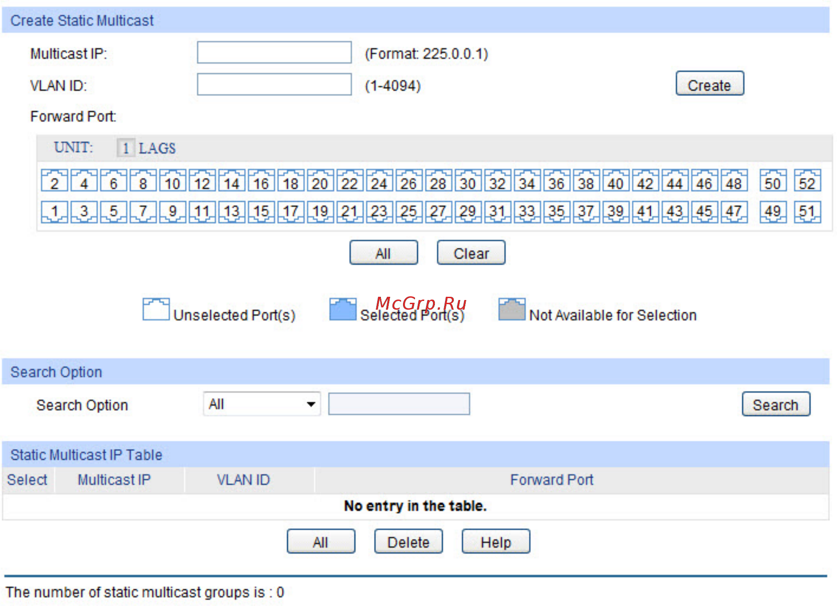Select forward port 22
The width and height of the screenshot is (837, 606).
[350, 180]
